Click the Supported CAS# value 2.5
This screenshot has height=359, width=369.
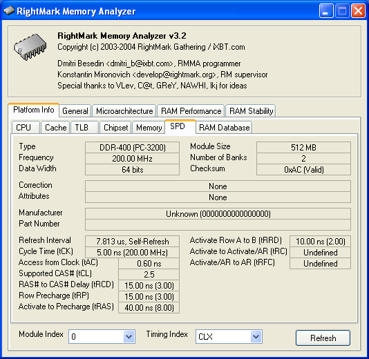149,274
